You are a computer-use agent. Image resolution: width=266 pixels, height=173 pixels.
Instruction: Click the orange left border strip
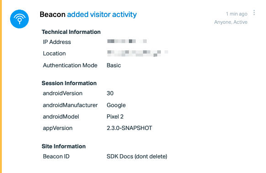coord(1,86)
